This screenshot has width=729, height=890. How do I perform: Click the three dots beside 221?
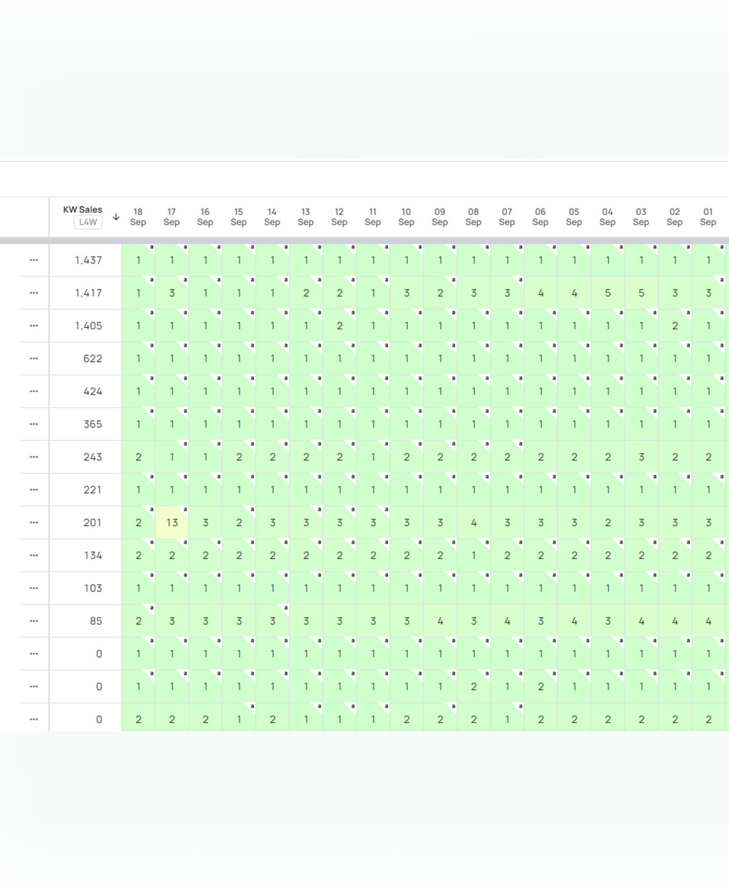coord(33,490)
